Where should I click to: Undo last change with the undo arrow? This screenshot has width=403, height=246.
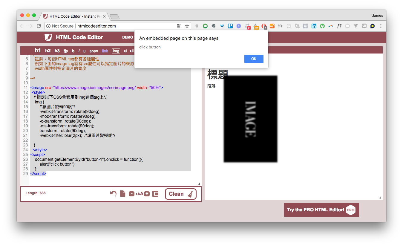[x=113, y=194]
